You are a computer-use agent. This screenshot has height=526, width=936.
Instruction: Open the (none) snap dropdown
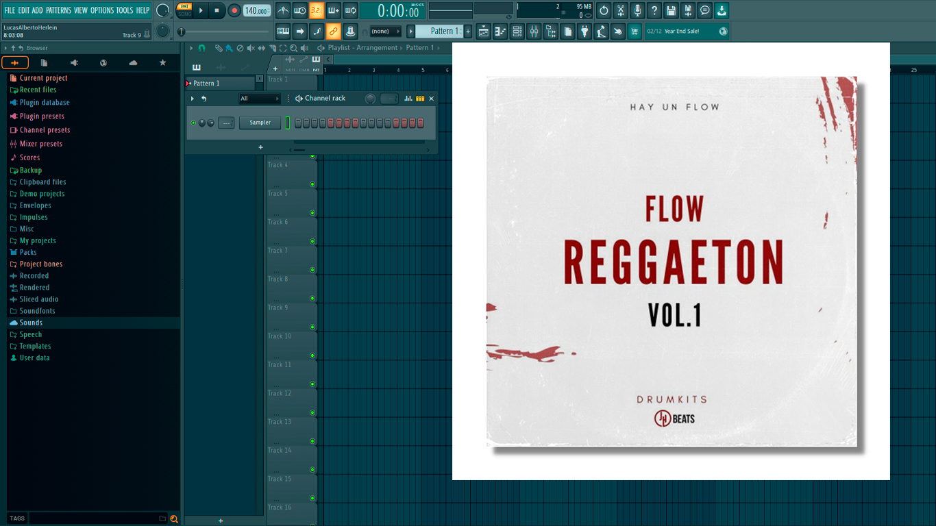pyautogui.click(x=386, y=31)
